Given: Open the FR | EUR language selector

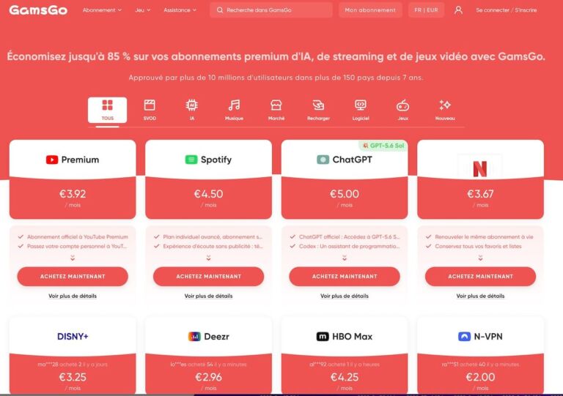Looking at the screenshot, I should pyautogui.click(x=426, y=10).
